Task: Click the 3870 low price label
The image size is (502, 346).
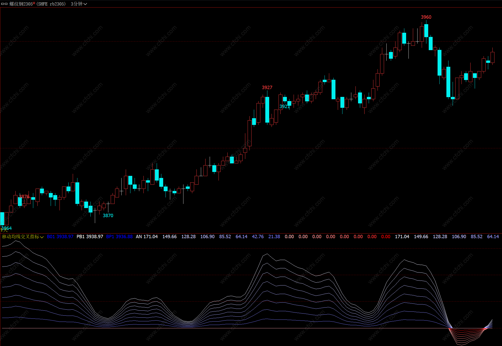Action: click(108, 216)
